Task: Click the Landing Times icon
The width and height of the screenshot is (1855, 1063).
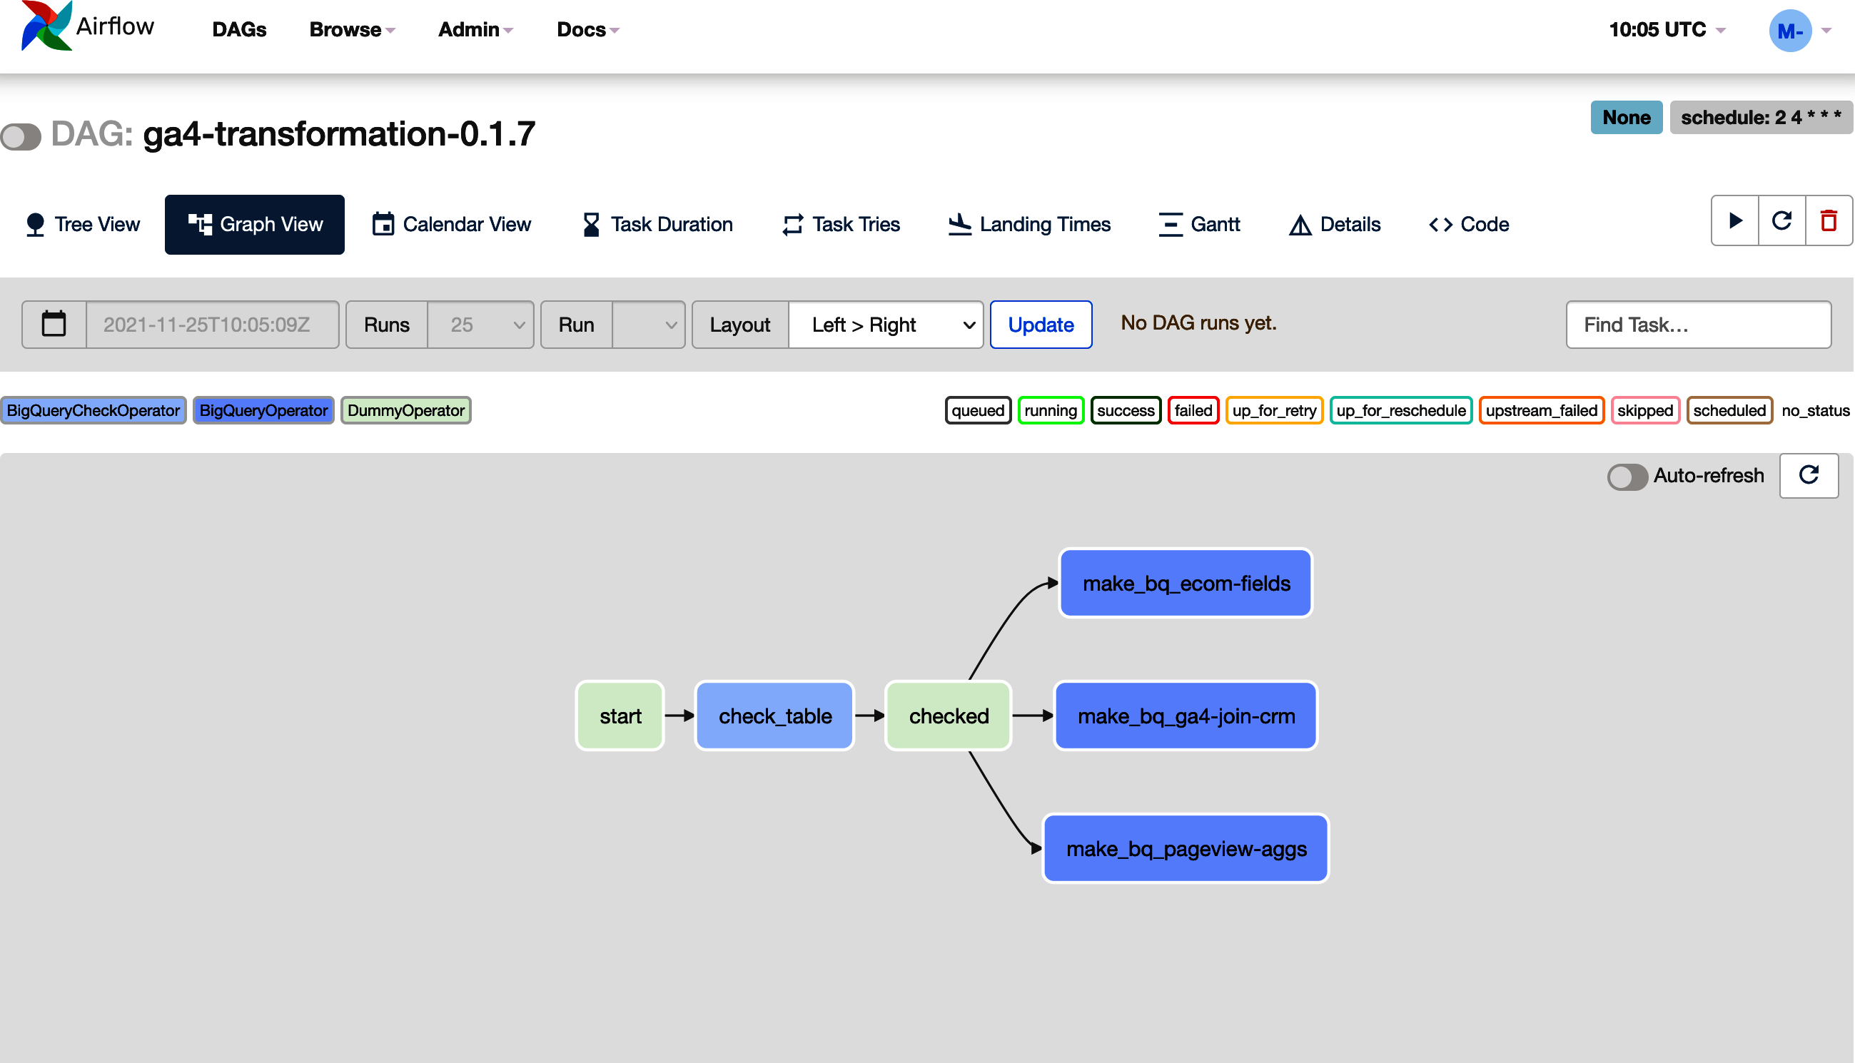Action: (957, 223)
